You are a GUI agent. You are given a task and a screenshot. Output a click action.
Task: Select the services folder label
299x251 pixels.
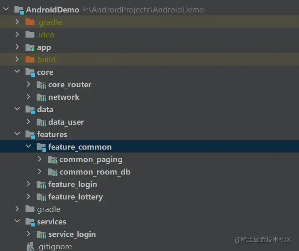(x=52, y=222)
